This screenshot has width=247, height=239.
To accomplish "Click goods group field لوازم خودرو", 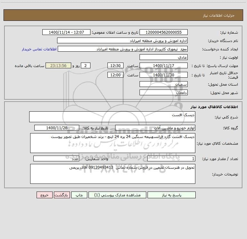I will pyautogui.click(x=155, y=128).
